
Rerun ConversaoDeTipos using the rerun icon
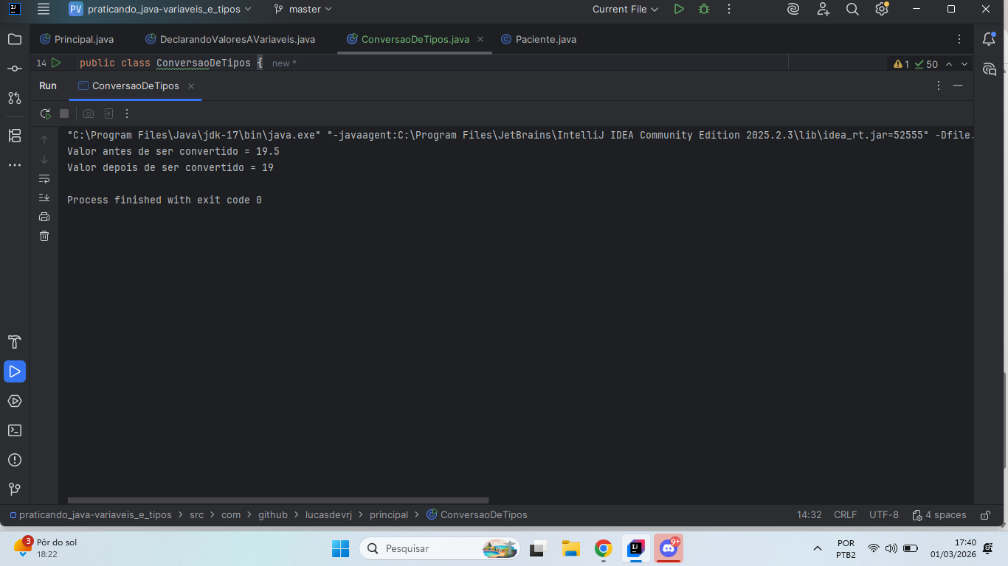click(45, 113)
